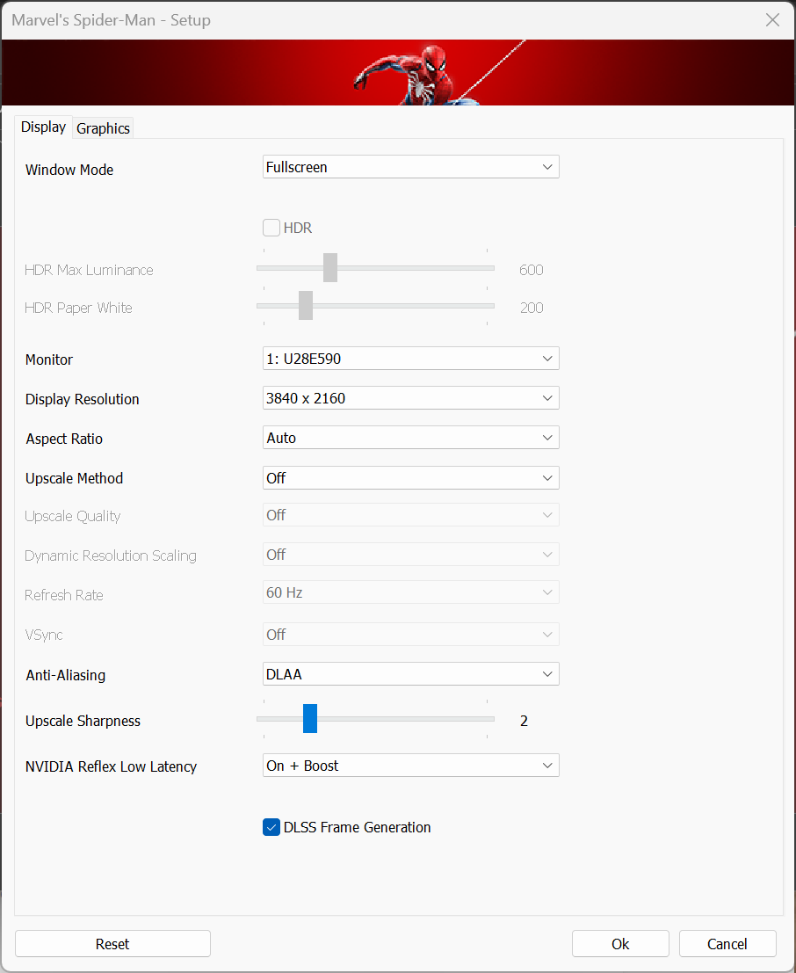This screenshot has height=973, width=796.
Task: Click the HDR Paper White value 200
Action: click(x=532, y=308)
